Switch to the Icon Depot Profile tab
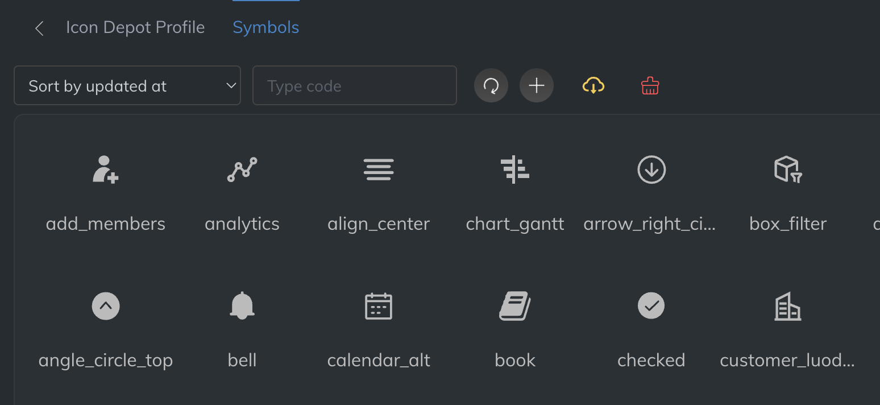 pos(135,27)
